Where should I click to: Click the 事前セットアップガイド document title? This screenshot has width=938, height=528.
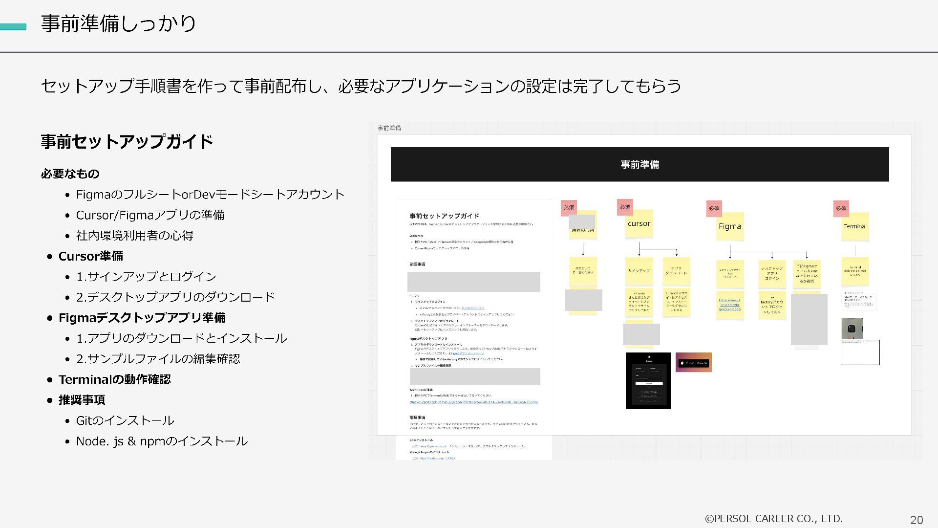tap(444, 216)
